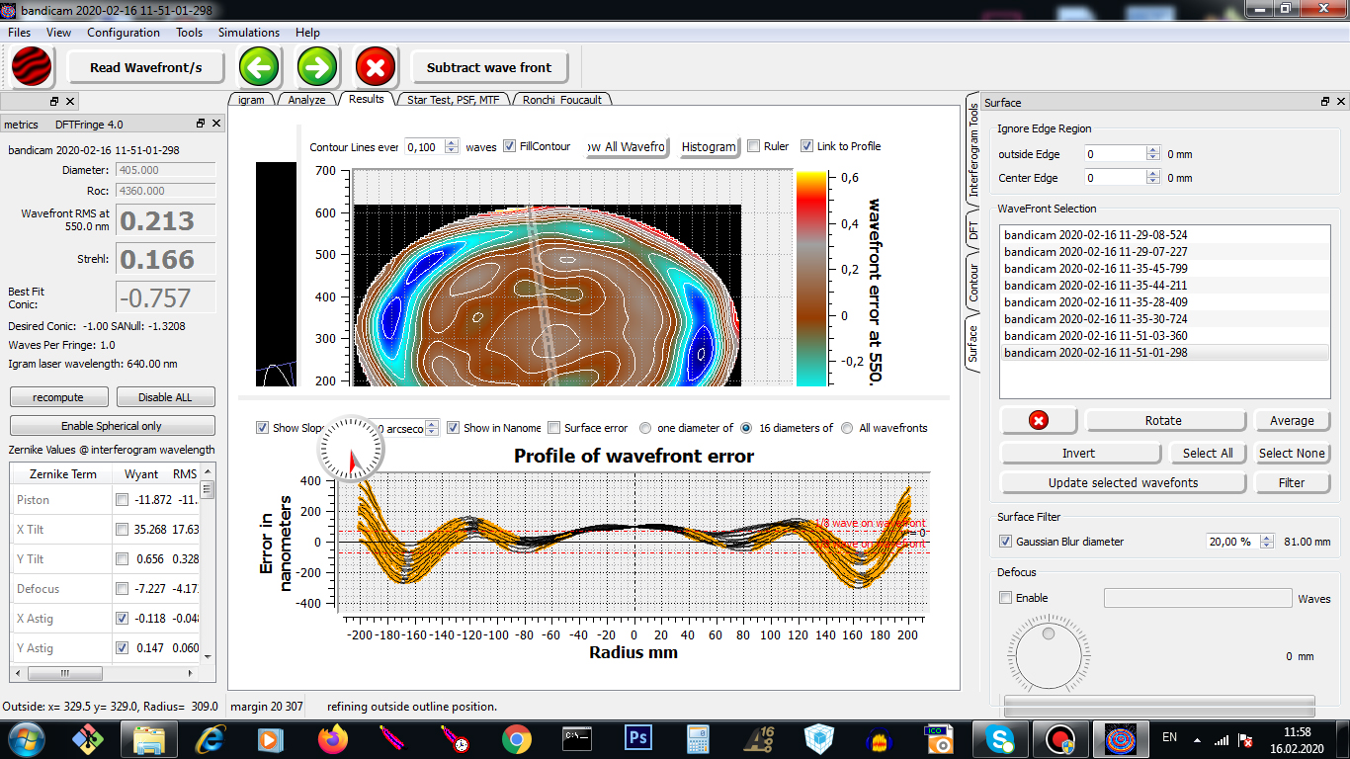Click the red X delete icon in toolbar
The height and width of the screenshot is (759, 1350).
(376, 67)
